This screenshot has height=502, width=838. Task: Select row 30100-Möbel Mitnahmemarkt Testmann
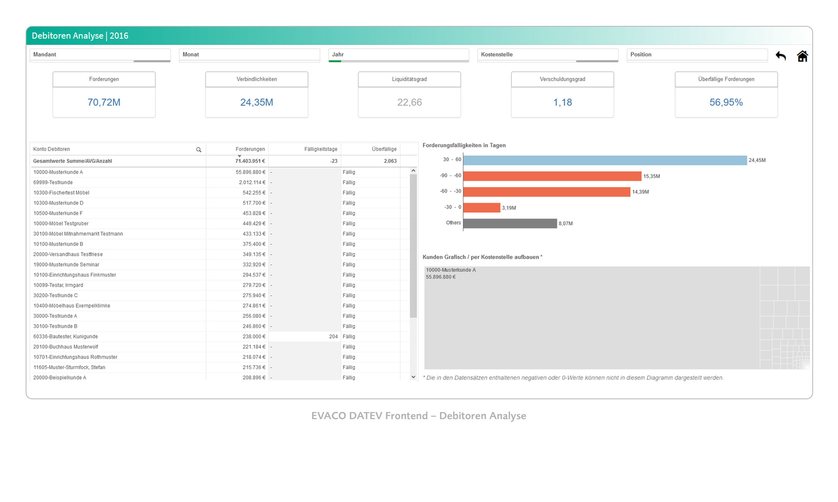pyautogui.click(x=220, y=234)
